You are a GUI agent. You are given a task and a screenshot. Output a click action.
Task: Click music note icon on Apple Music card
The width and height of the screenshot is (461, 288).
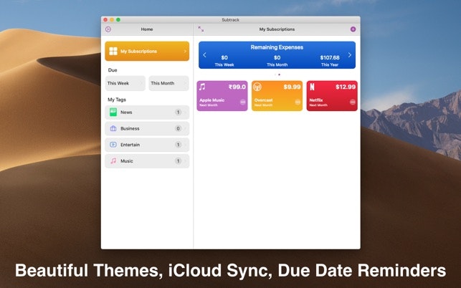click(202, 87)
